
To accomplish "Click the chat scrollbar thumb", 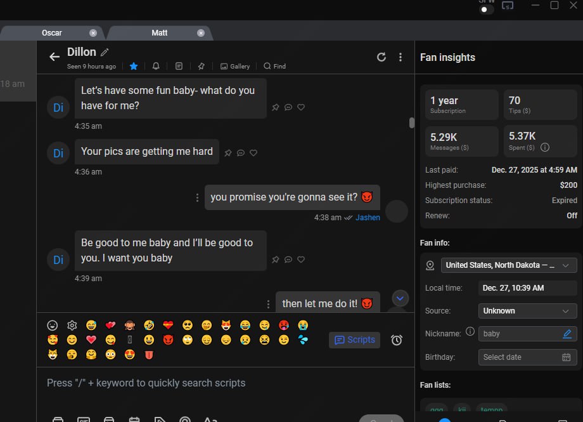I will tap(411, 122).
